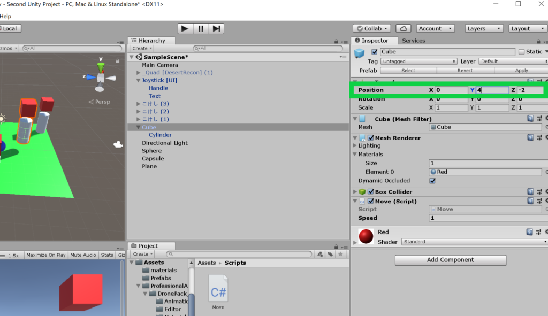Image resolution: width=548 pixels, height=316 pixels.
Task: Open the Shader dropdown set to Standard
Action: point(473,242)
